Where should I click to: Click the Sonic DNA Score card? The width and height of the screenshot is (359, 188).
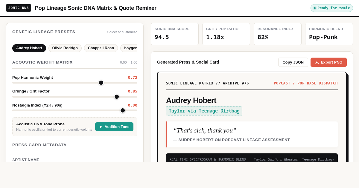175,34
